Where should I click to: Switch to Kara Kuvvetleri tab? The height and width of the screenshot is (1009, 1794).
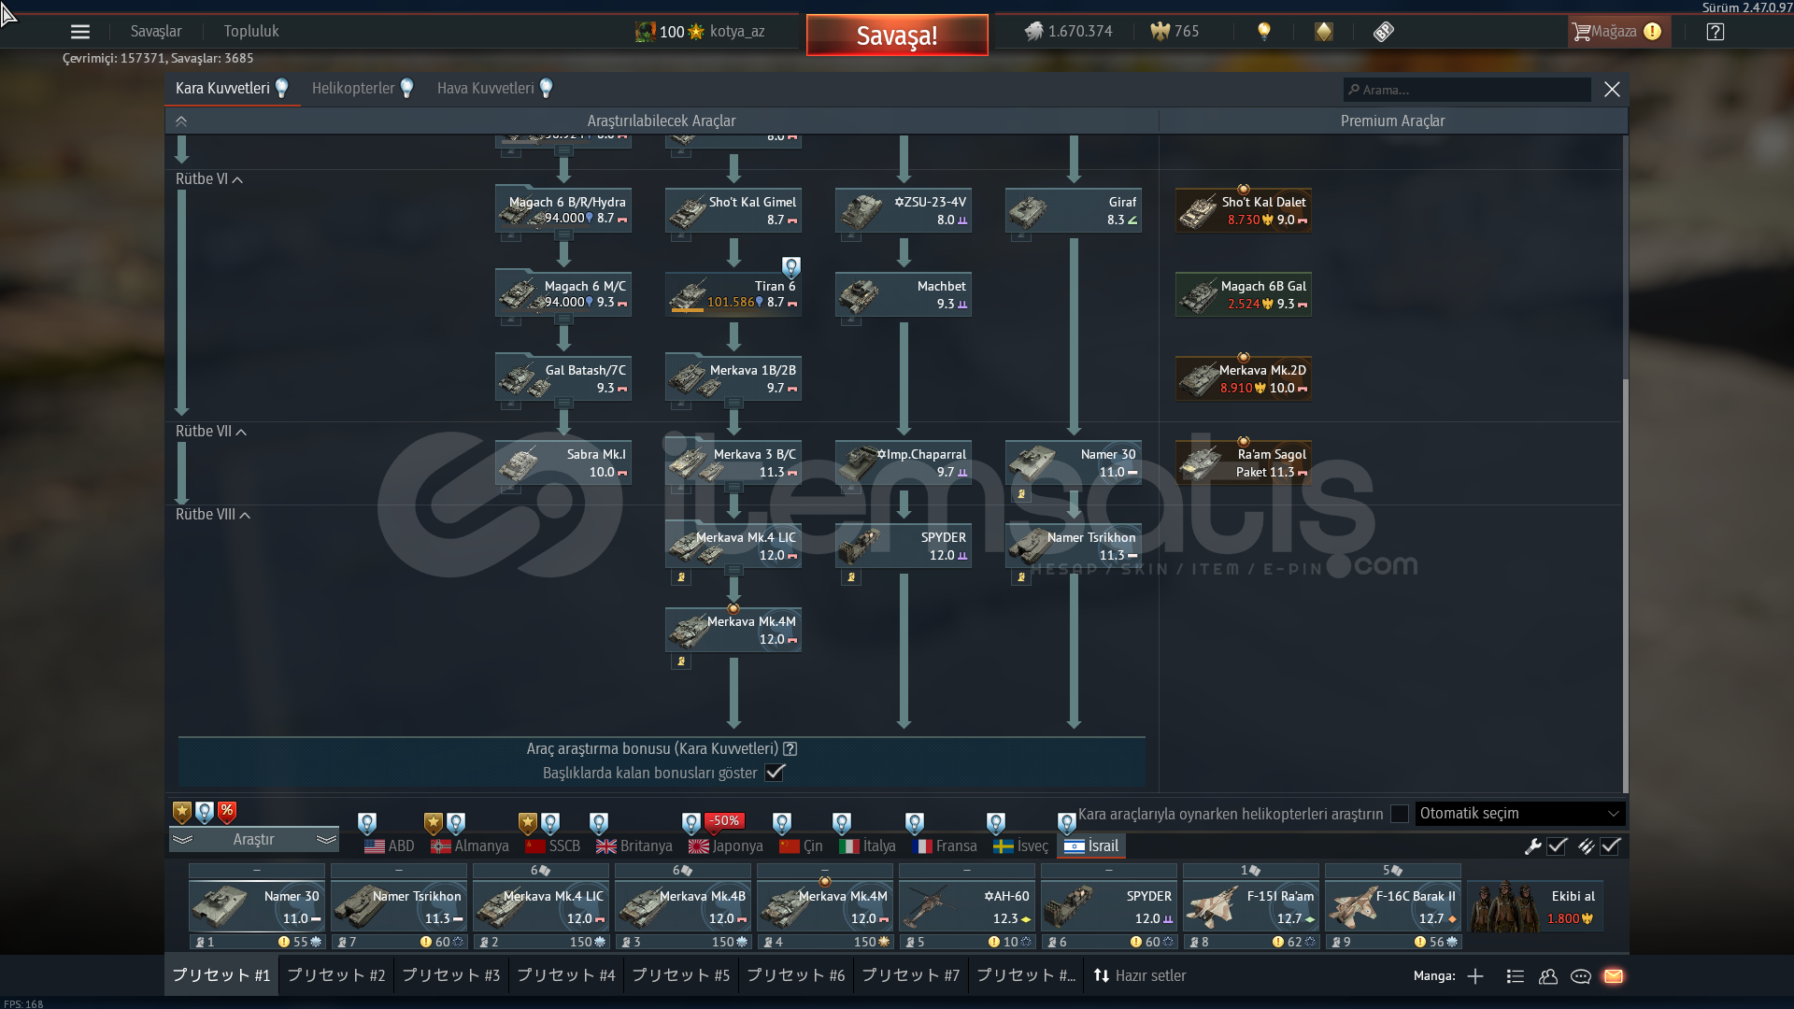pyautogui.click(x=233, y=89)
